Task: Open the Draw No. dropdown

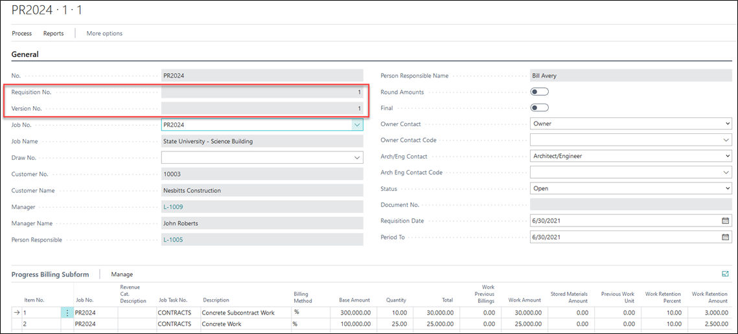Action: coord(357,157)
